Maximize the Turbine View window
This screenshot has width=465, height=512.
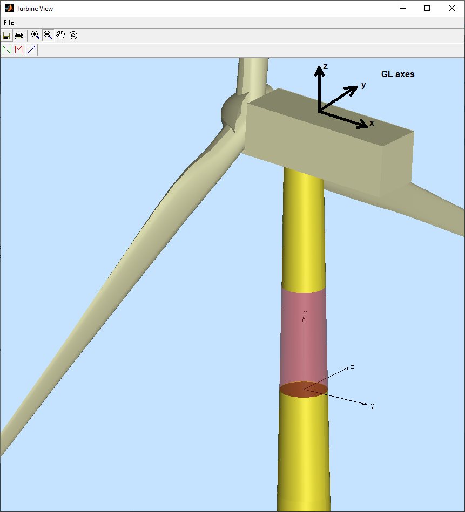[427, 8]
